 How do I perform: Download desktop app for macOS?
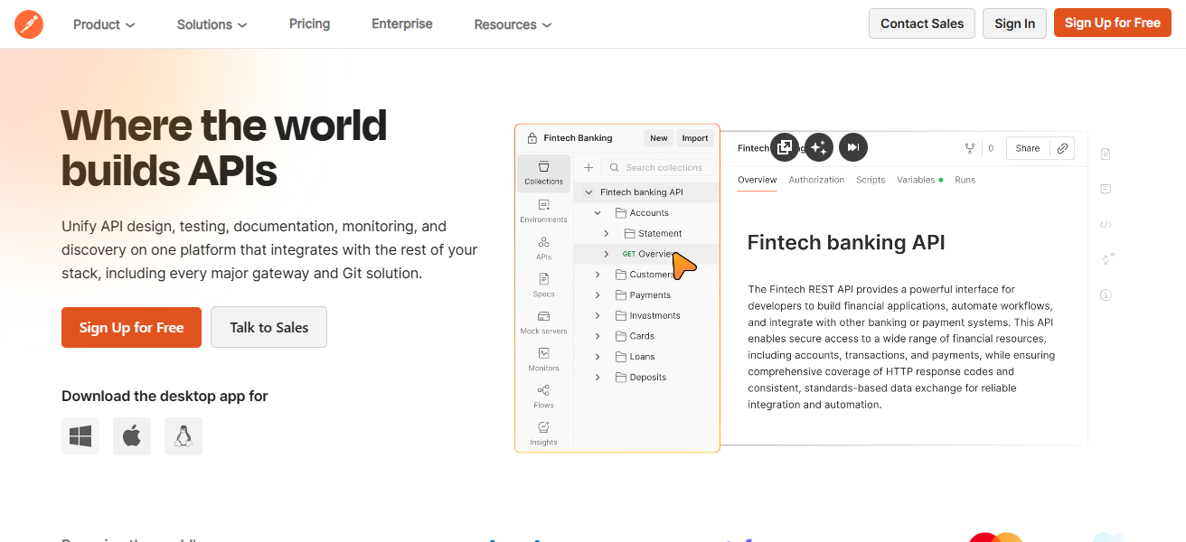pyautogui.click(x=132, y=435)
